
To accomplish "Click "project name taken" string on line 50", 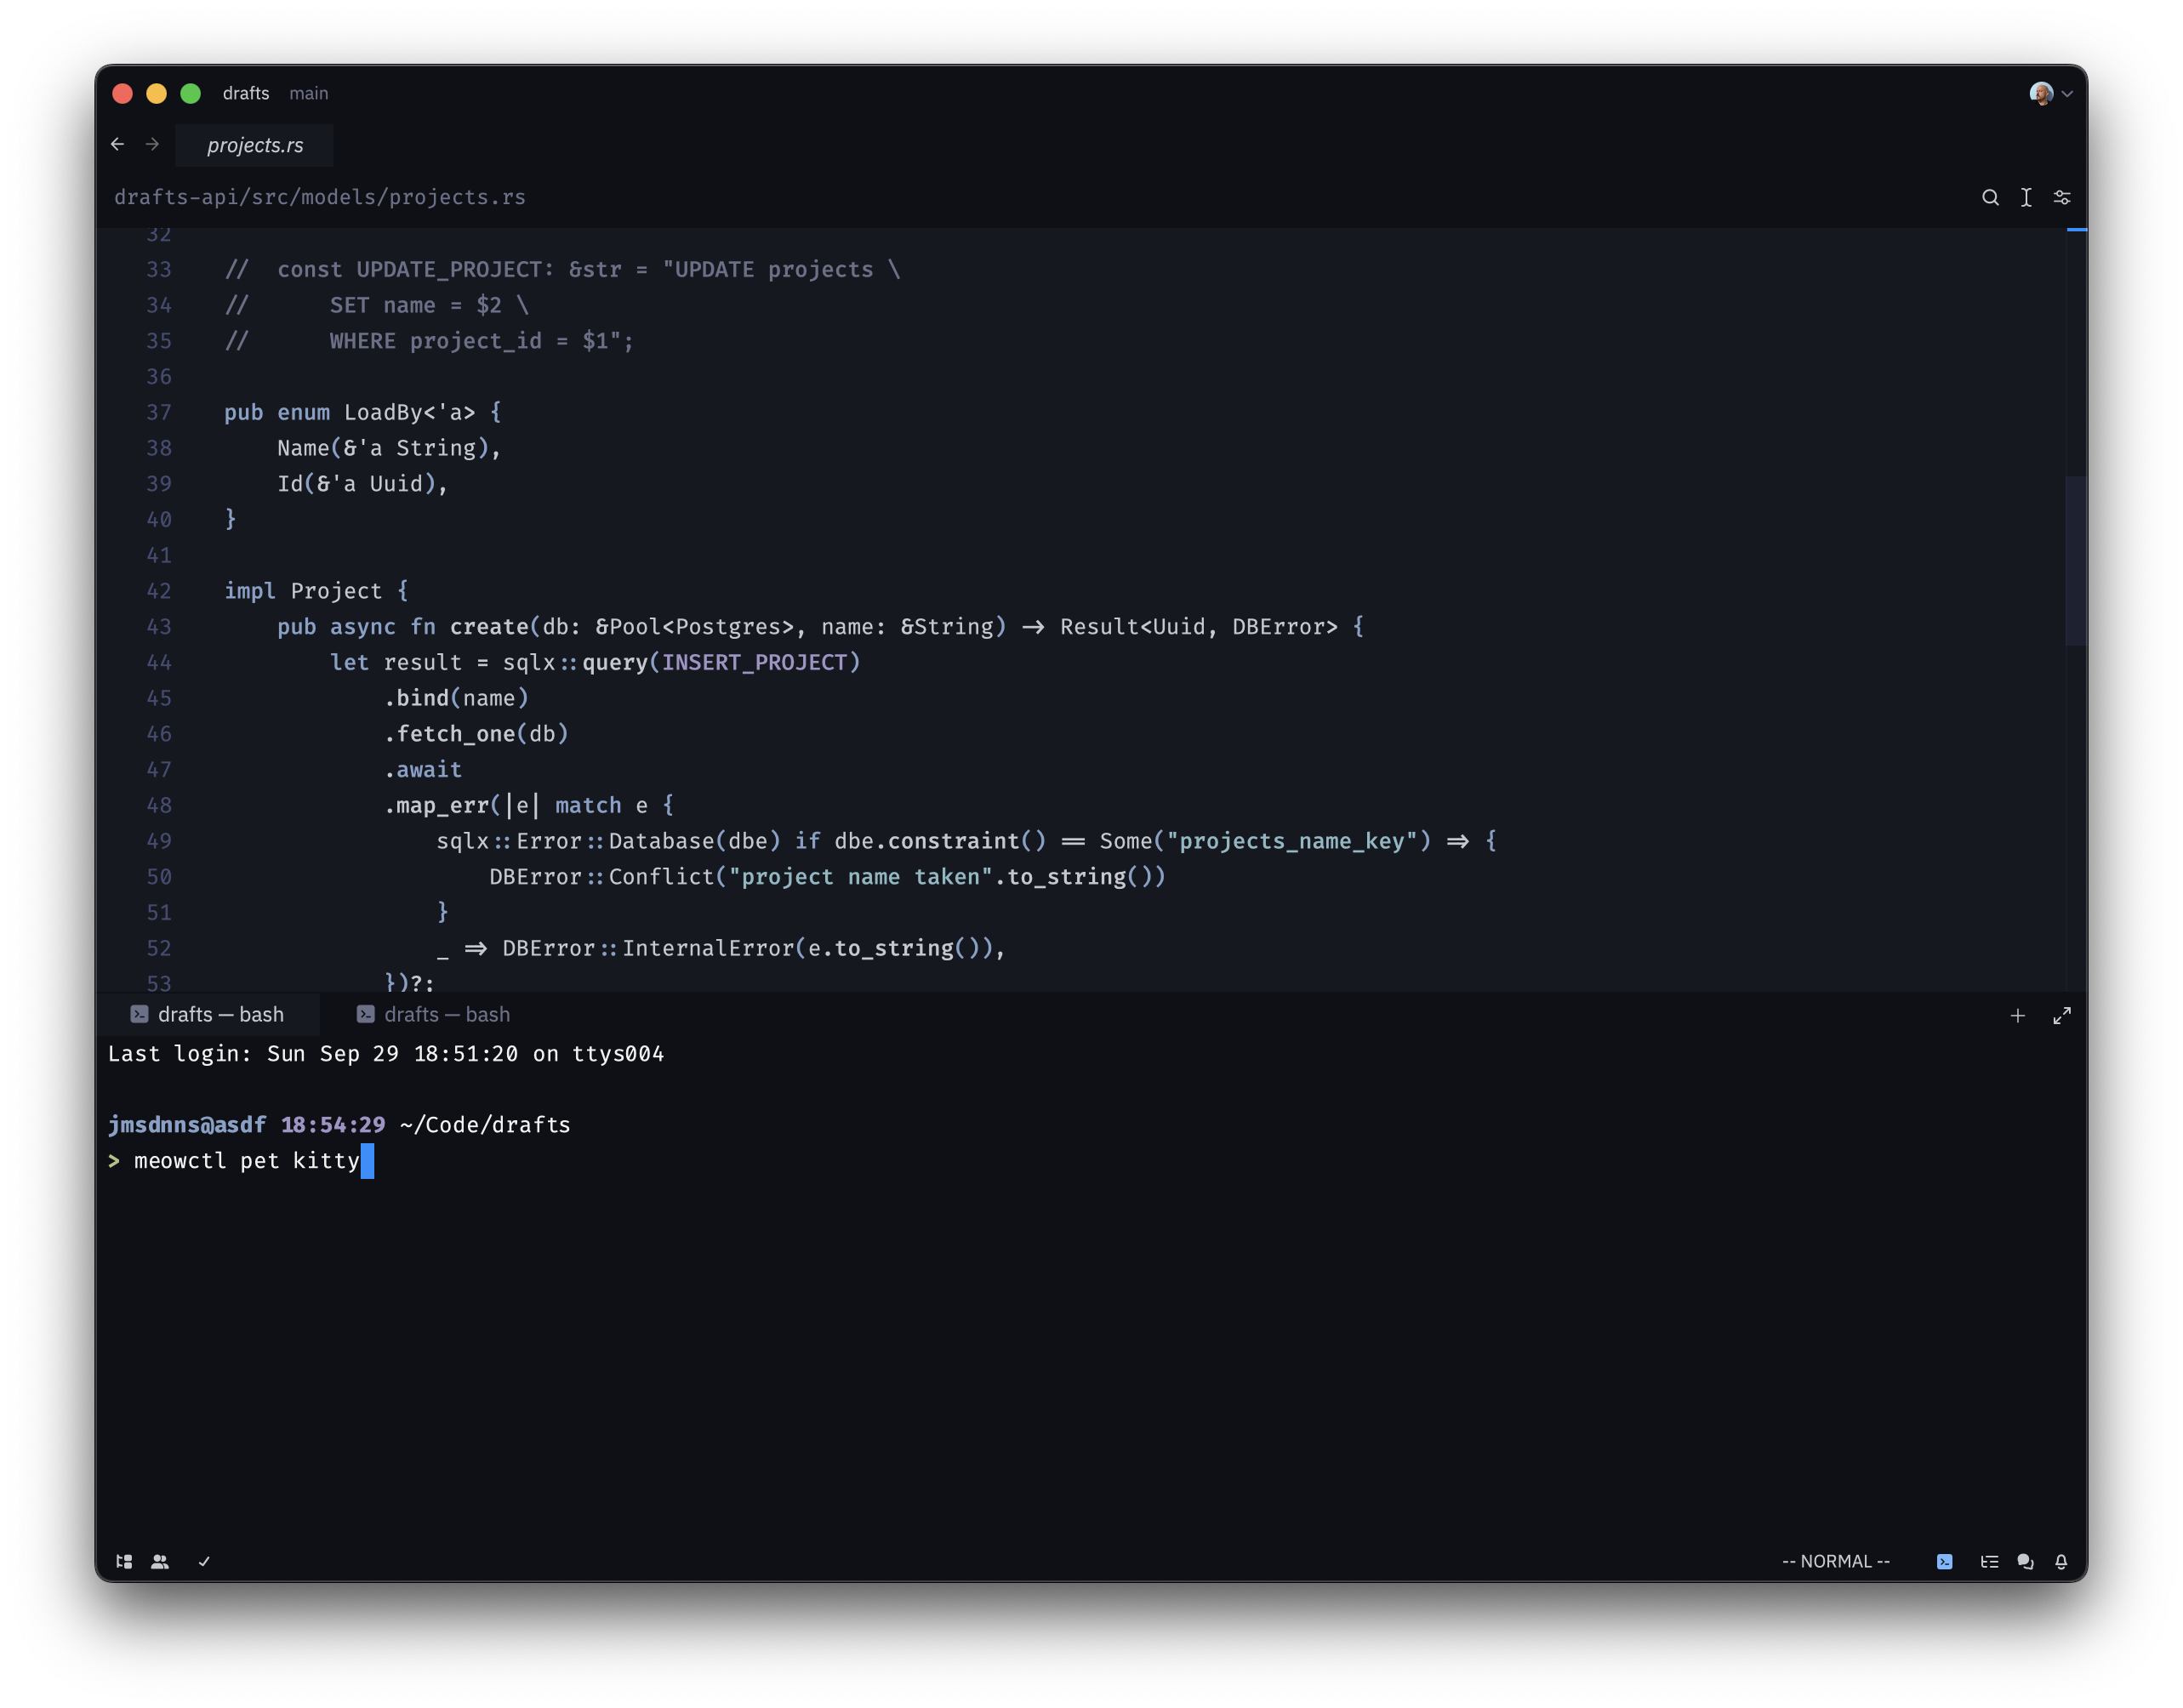I will 860,877.
